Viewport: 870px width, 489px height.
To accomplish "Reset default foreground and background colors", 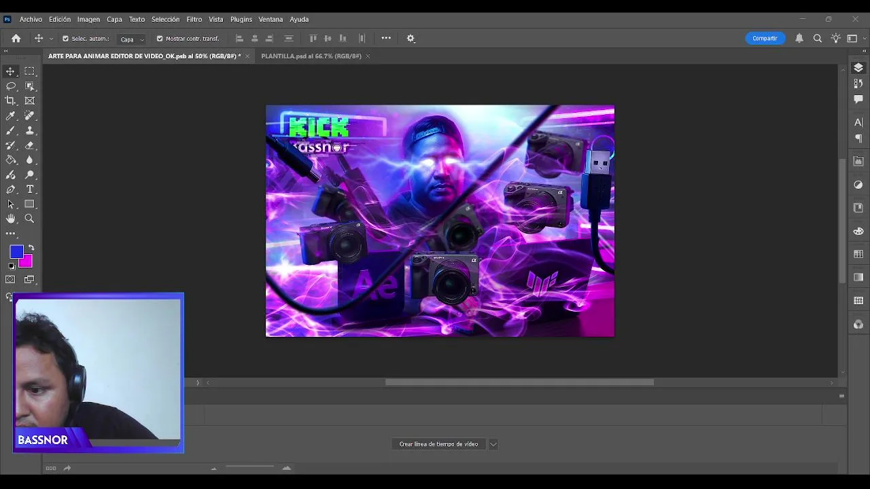I will 12,266.
